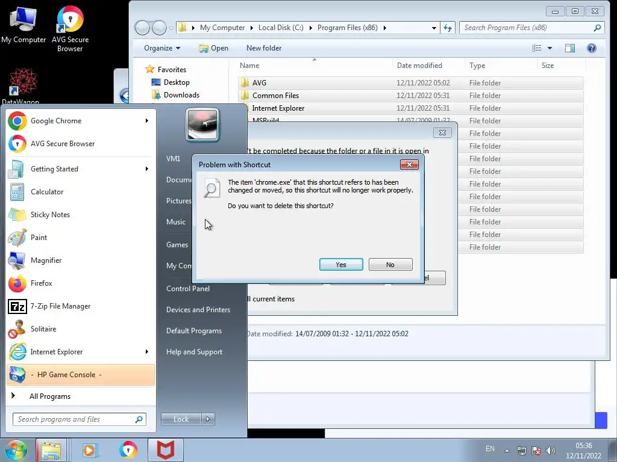This screenshot has height=462, width=617.
Task: Open VM1 user folder link
Action: click(173, 159)
